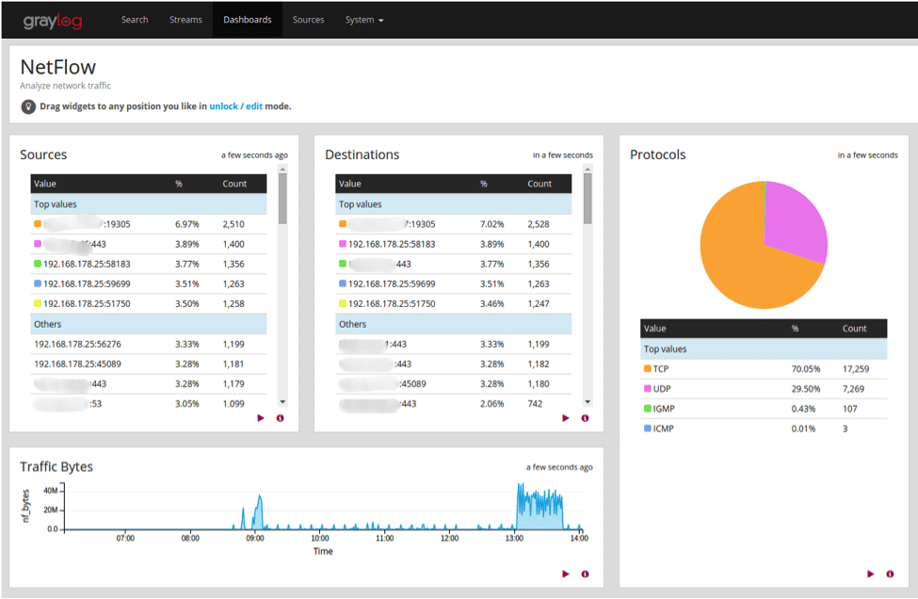
Task: Replay the Protocols widget search
Action: 870,573
